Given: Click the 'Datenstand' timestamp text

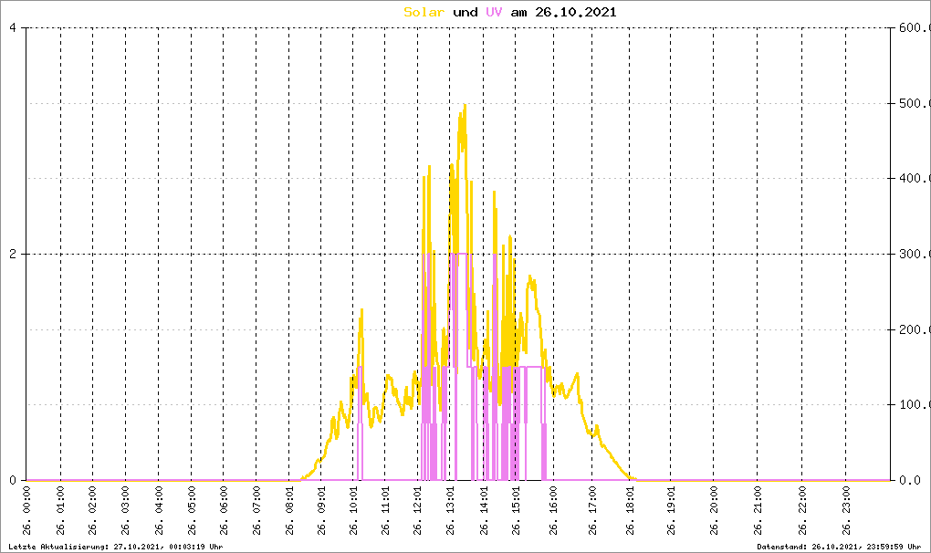Looking at the screenshot, I should coord(839,547).
